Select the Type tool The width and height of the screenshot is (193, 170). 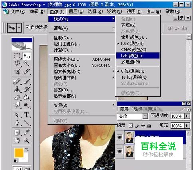pos(26,115)
